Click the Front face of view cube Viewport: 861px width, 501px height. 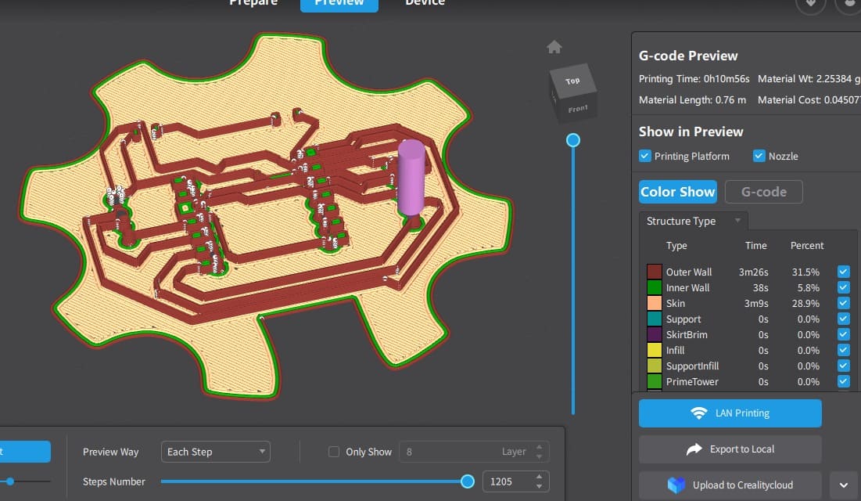coord(578,109)
